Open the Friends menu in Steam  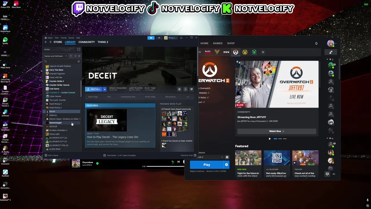[63, 38]
